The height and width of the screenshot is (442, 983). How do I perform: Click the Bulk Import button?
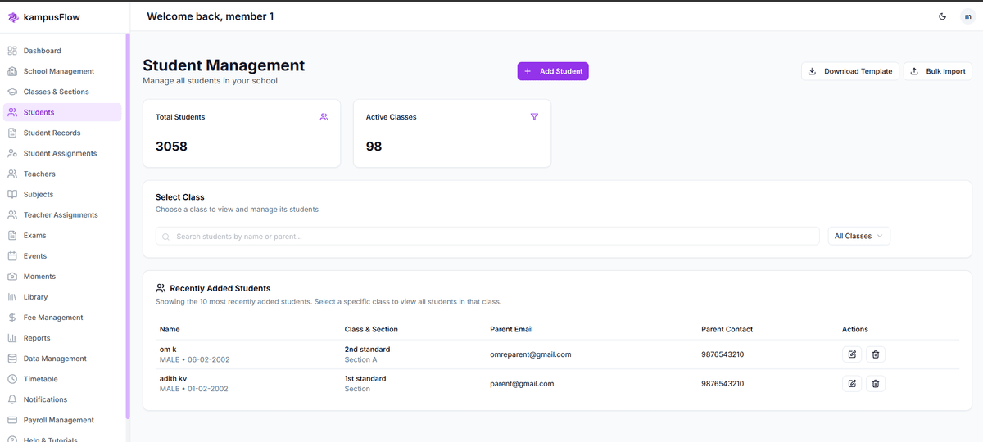tap(938, 71)
